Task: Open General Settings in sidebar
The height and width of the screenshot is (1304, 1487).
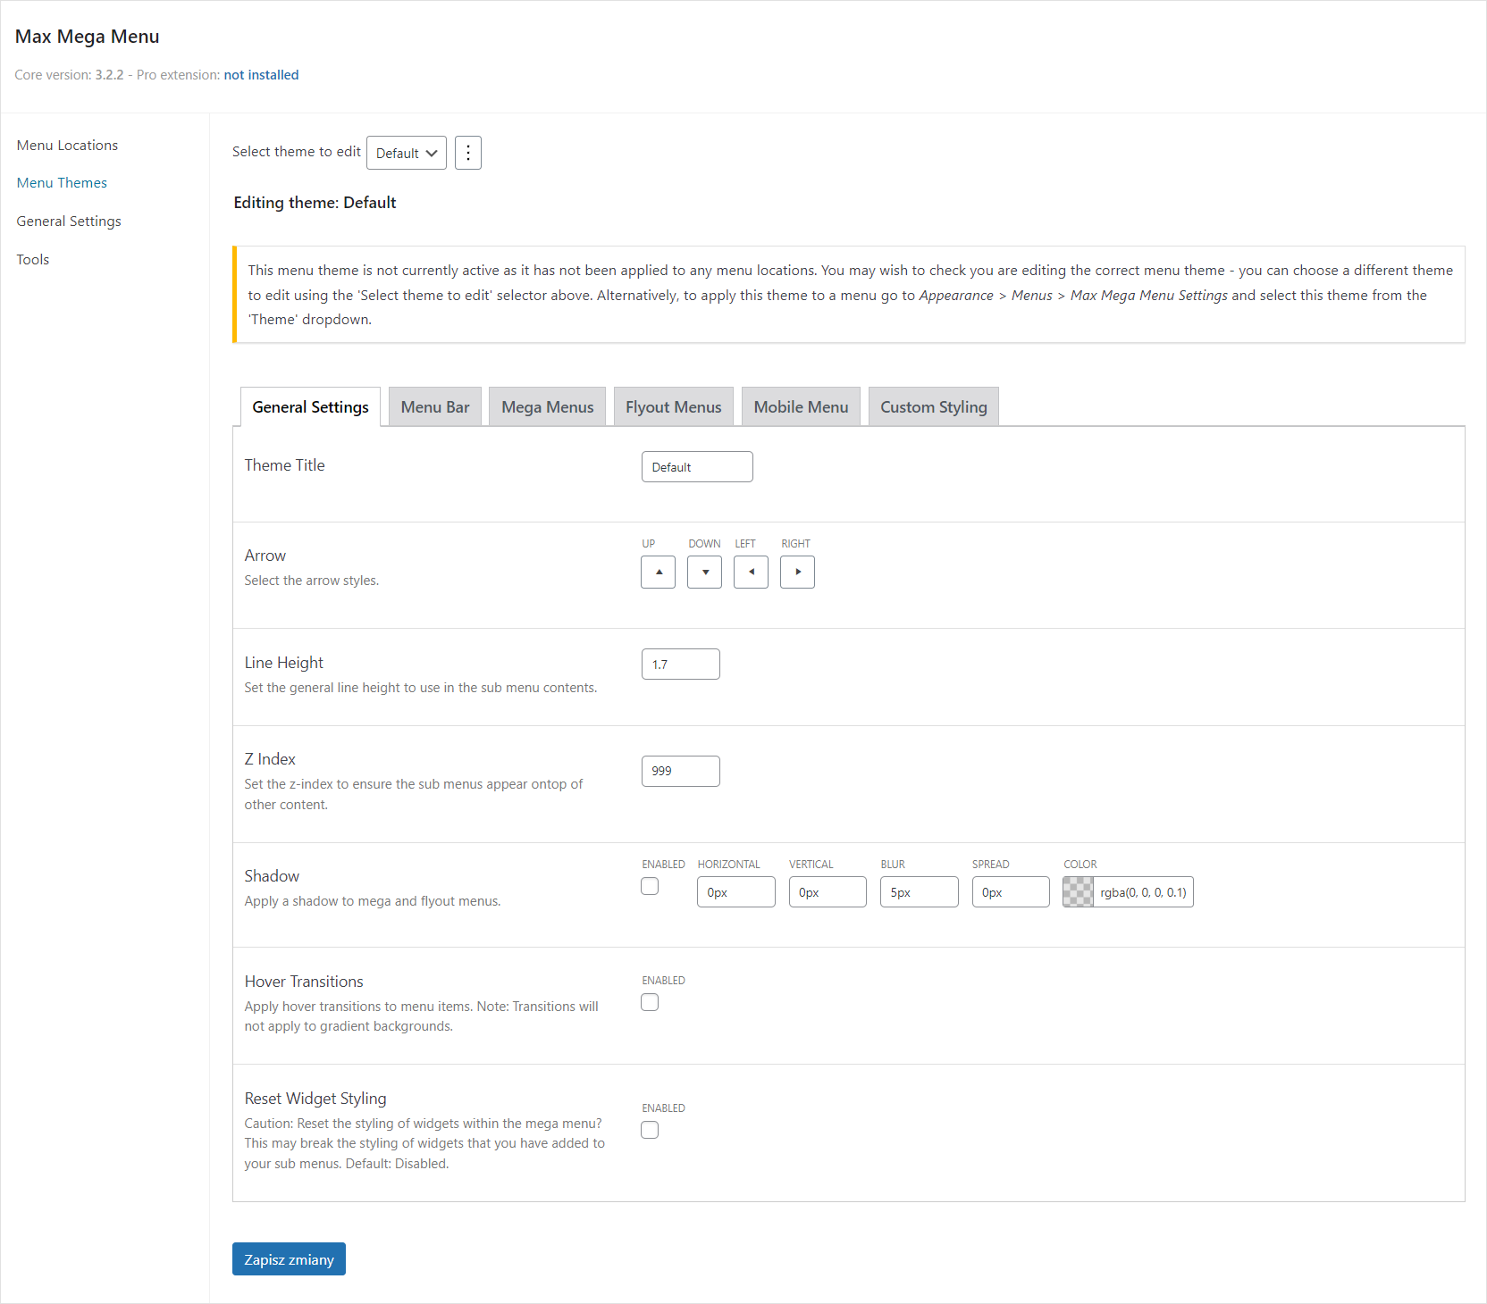Action: (x=69, y=222)
